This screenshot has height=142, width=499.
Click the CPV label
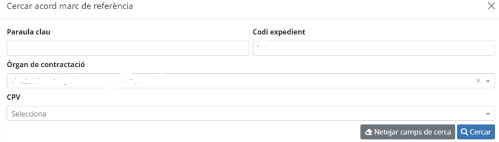[14, 97]
